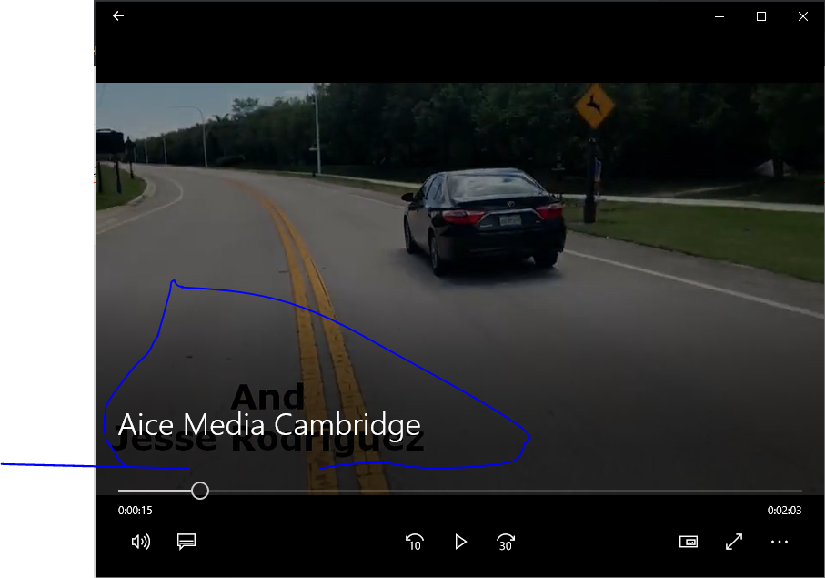Viewport: 825px width, 578px height.
Task: Open subtitles and captions menu
Action: tap(186, 542)
